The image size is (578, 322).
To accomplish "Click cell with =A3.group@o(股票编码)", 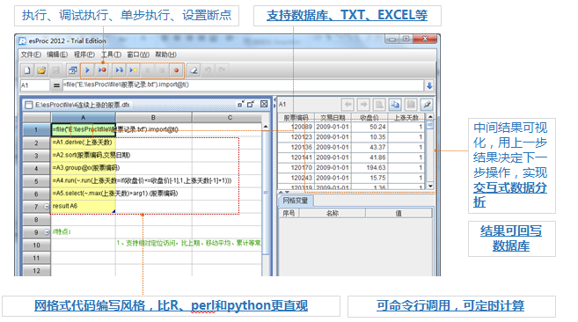I will coord(83,168).
